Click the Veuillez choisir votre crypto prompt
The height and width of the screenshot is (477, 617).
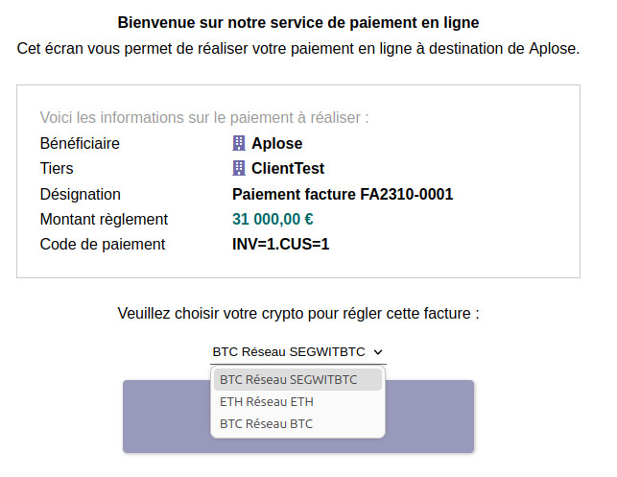[298, 314]
